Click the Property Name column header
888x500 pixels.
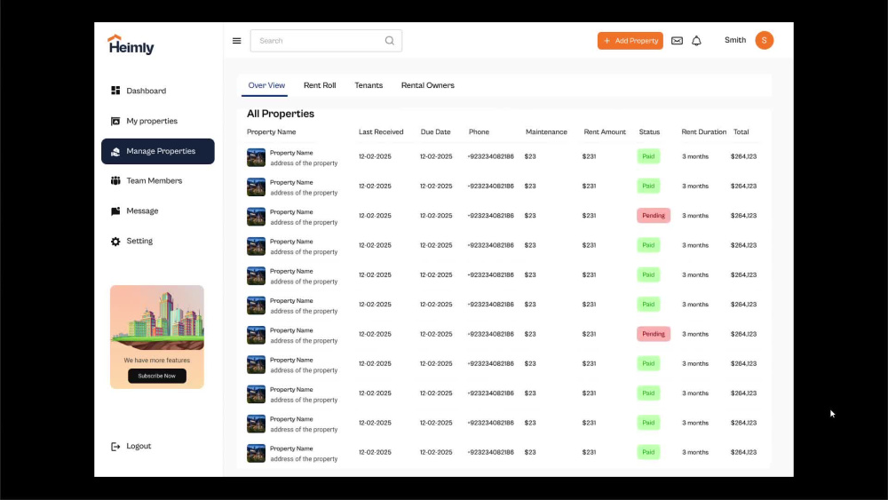pyautogui.click(x=271, y=132)
